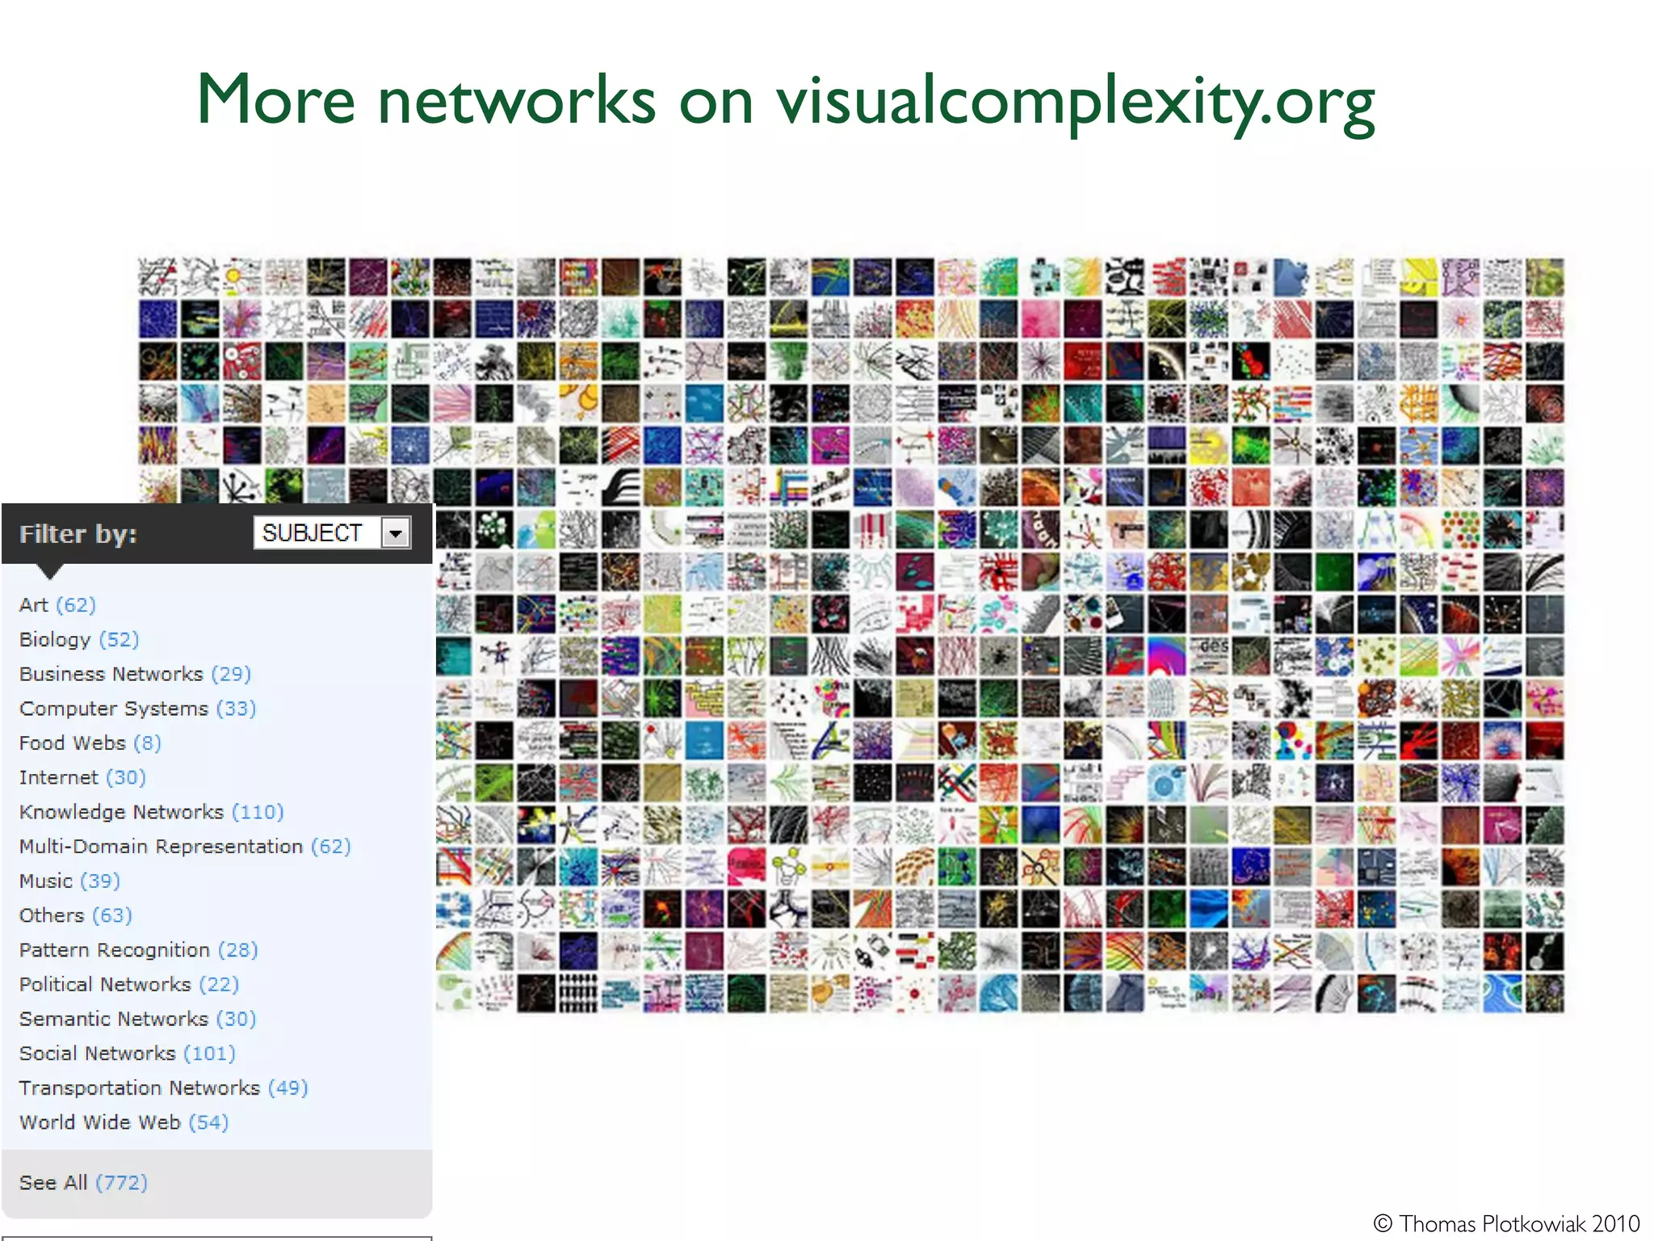Viewport: 1654px width, 1241px height.
Task: View World Wide Web (54) projects
Action: 124,1122
